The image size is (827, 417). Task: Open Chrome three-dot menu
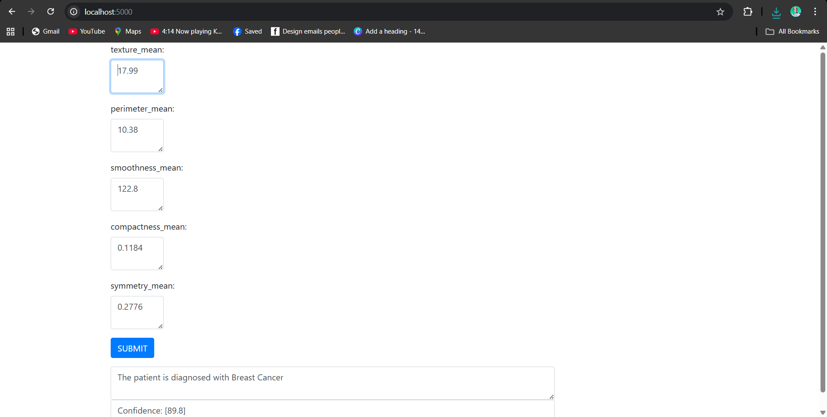(x=815, y=12)
